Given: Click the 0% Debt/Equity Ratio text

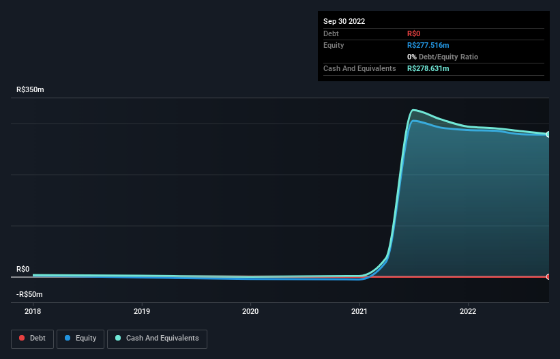Looking at the screenshot, I should click(x=443, y=57).
